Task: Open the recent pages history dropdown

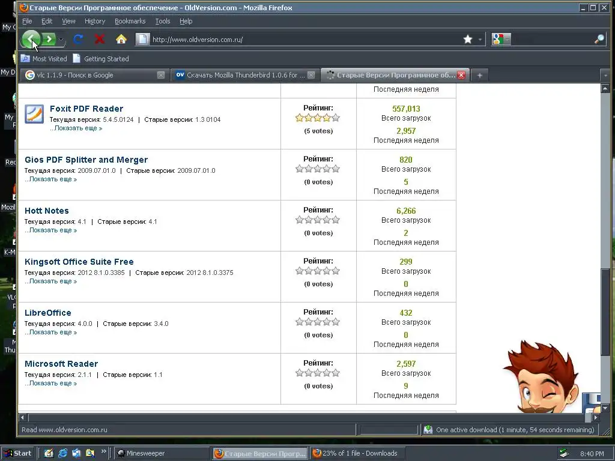Action: [61, 39]
